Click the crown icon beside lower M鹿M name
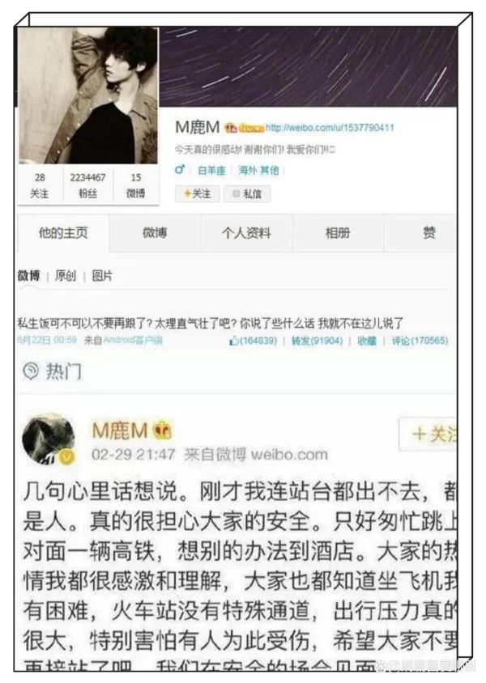486x683 pixels. click(162, 431)
